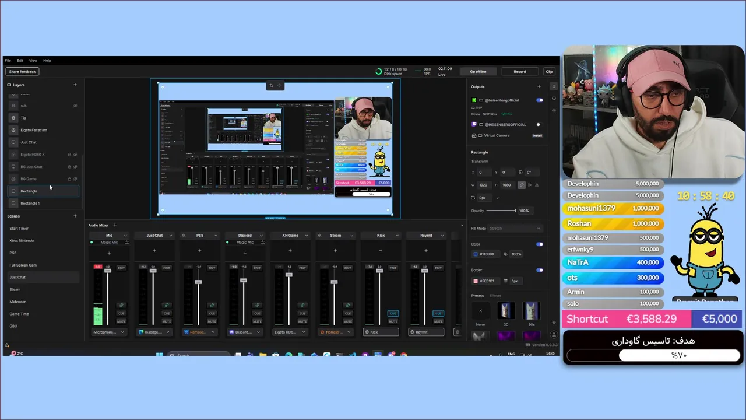The height and width of the screenshot is (420, 746).
Task: Open the top right sidebar properties icon
Action: 554,86
